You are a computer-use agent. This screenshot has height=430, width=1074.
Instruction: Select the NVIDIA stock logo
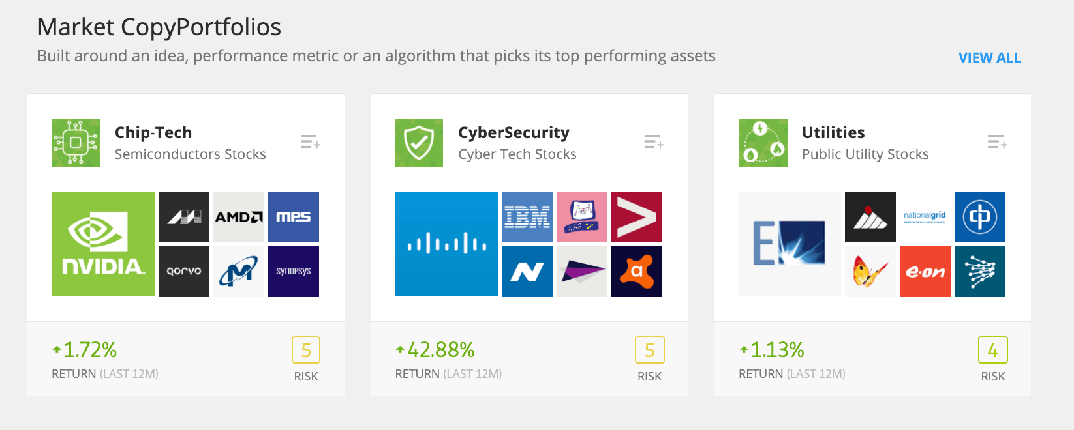[x=102, y=243]
